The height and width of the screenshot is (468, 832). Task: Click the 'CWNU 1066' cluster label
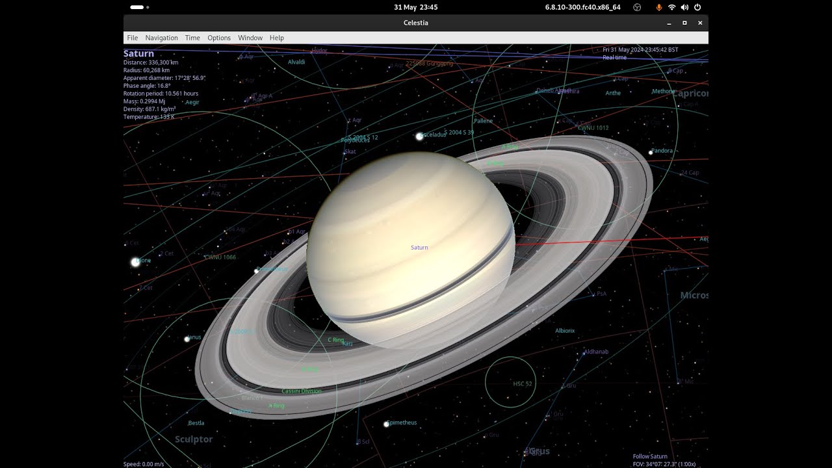220,257
